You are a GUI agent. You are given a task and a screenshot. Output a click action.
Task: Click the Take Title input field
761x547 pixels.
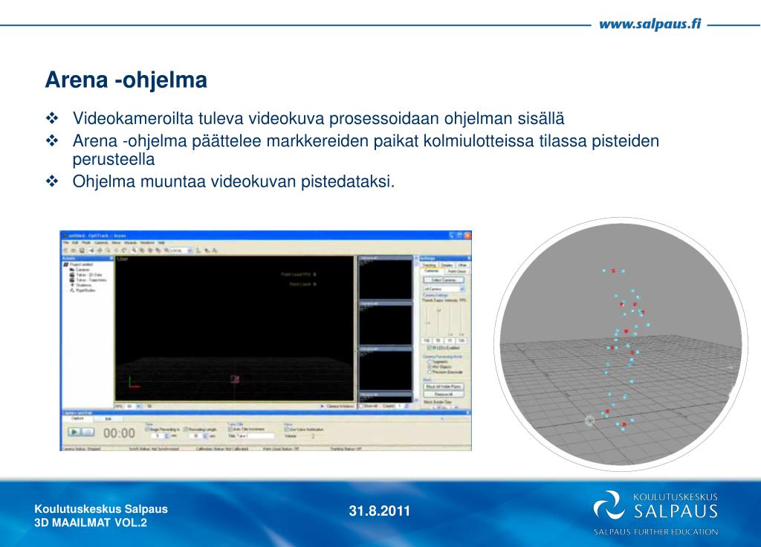pos(256,436)
